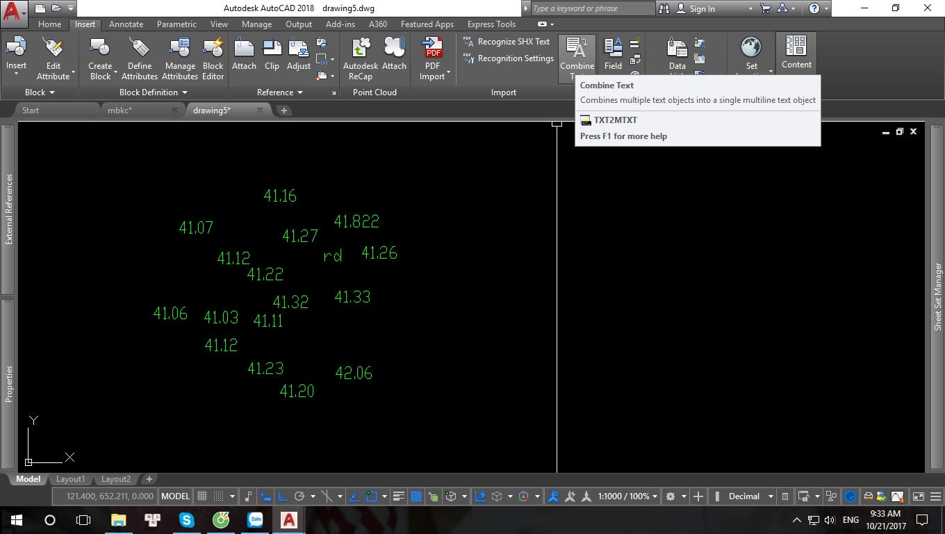
Task: Click the Adjust reference icon
Action: tap(299, 56)
